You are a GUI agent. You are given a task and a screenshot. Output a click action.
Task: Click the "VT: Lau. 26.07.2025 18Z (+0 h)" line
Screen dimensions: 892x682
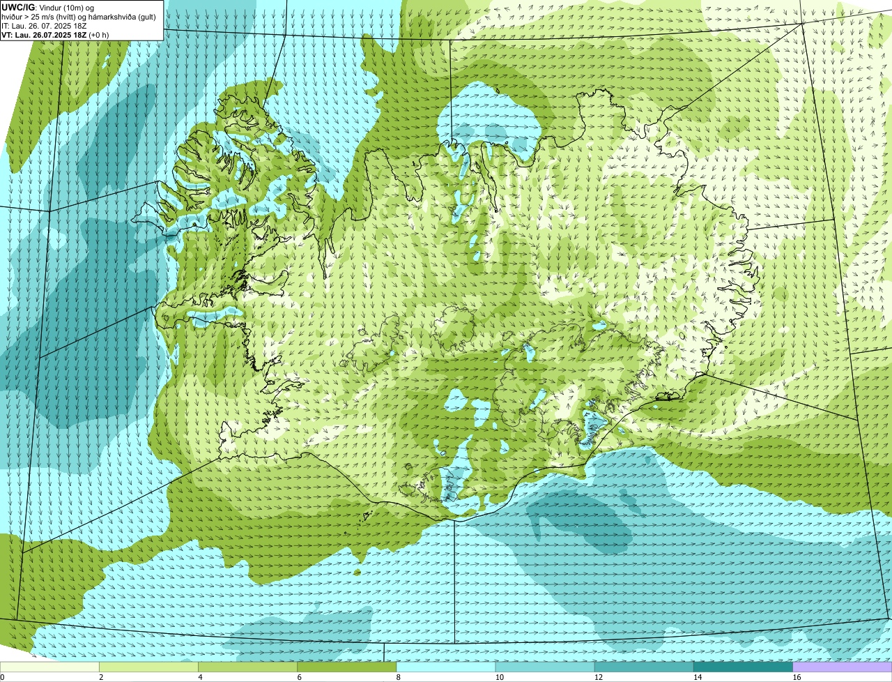click(x=55, y=34)
